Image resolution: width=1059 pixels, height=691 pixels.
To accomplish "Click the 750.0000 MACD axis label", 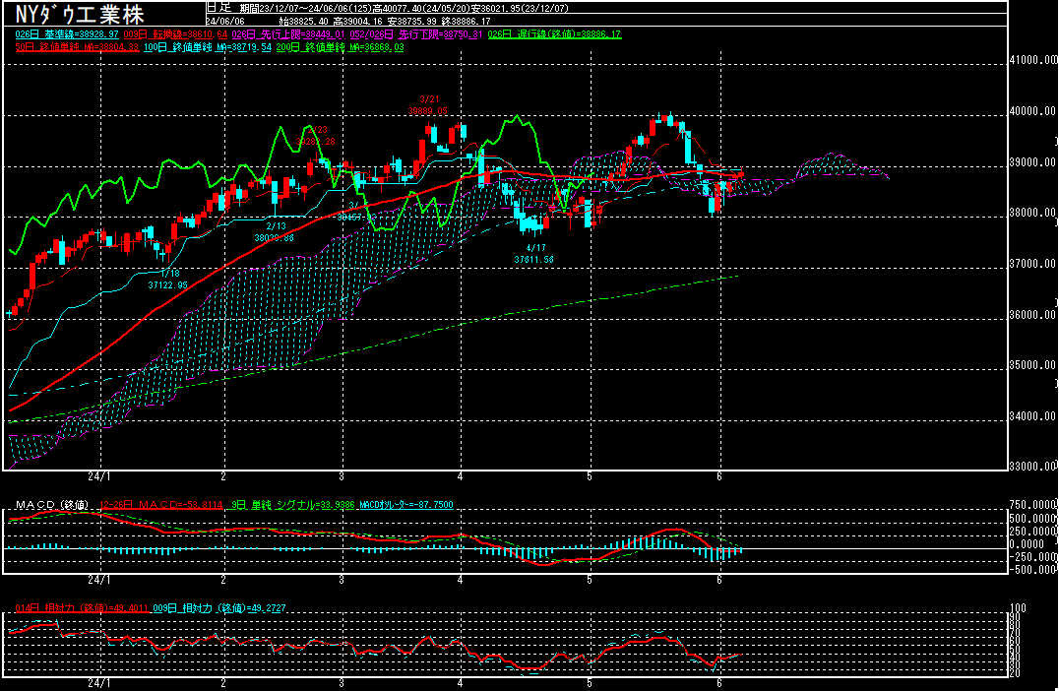I will [1033, 505].
